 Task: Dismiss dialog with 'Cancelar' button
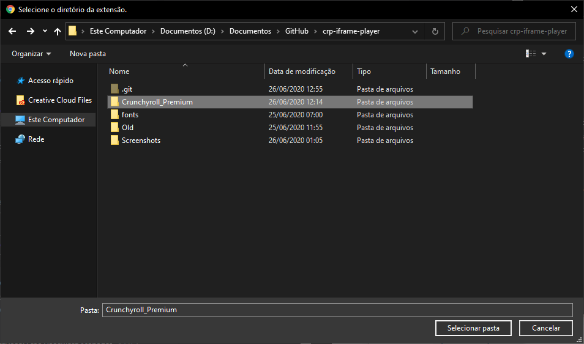click(546, 328)
